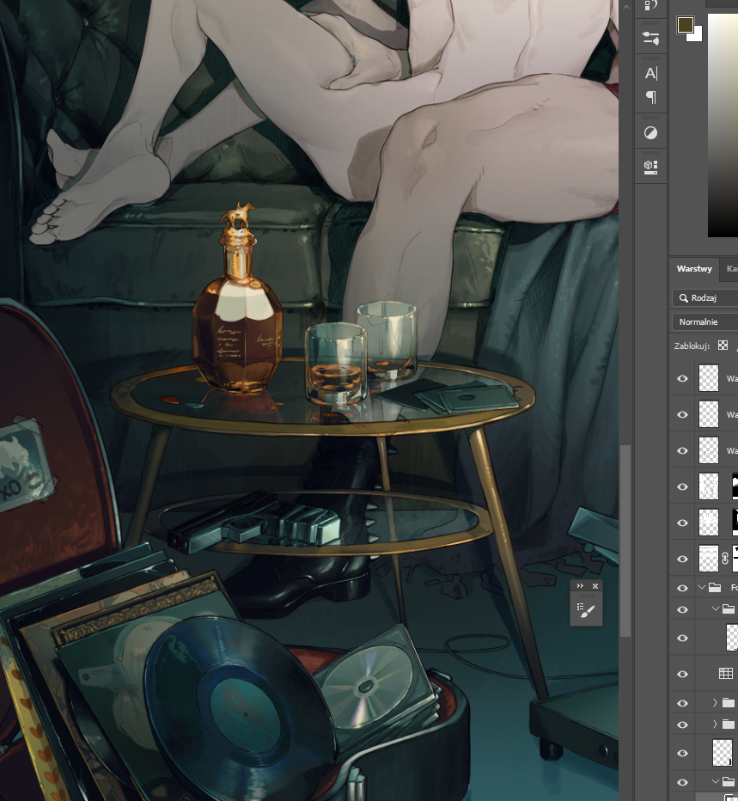Switch to the Warstwy tab
Viewport: 738px width, 801px height.
694,269
